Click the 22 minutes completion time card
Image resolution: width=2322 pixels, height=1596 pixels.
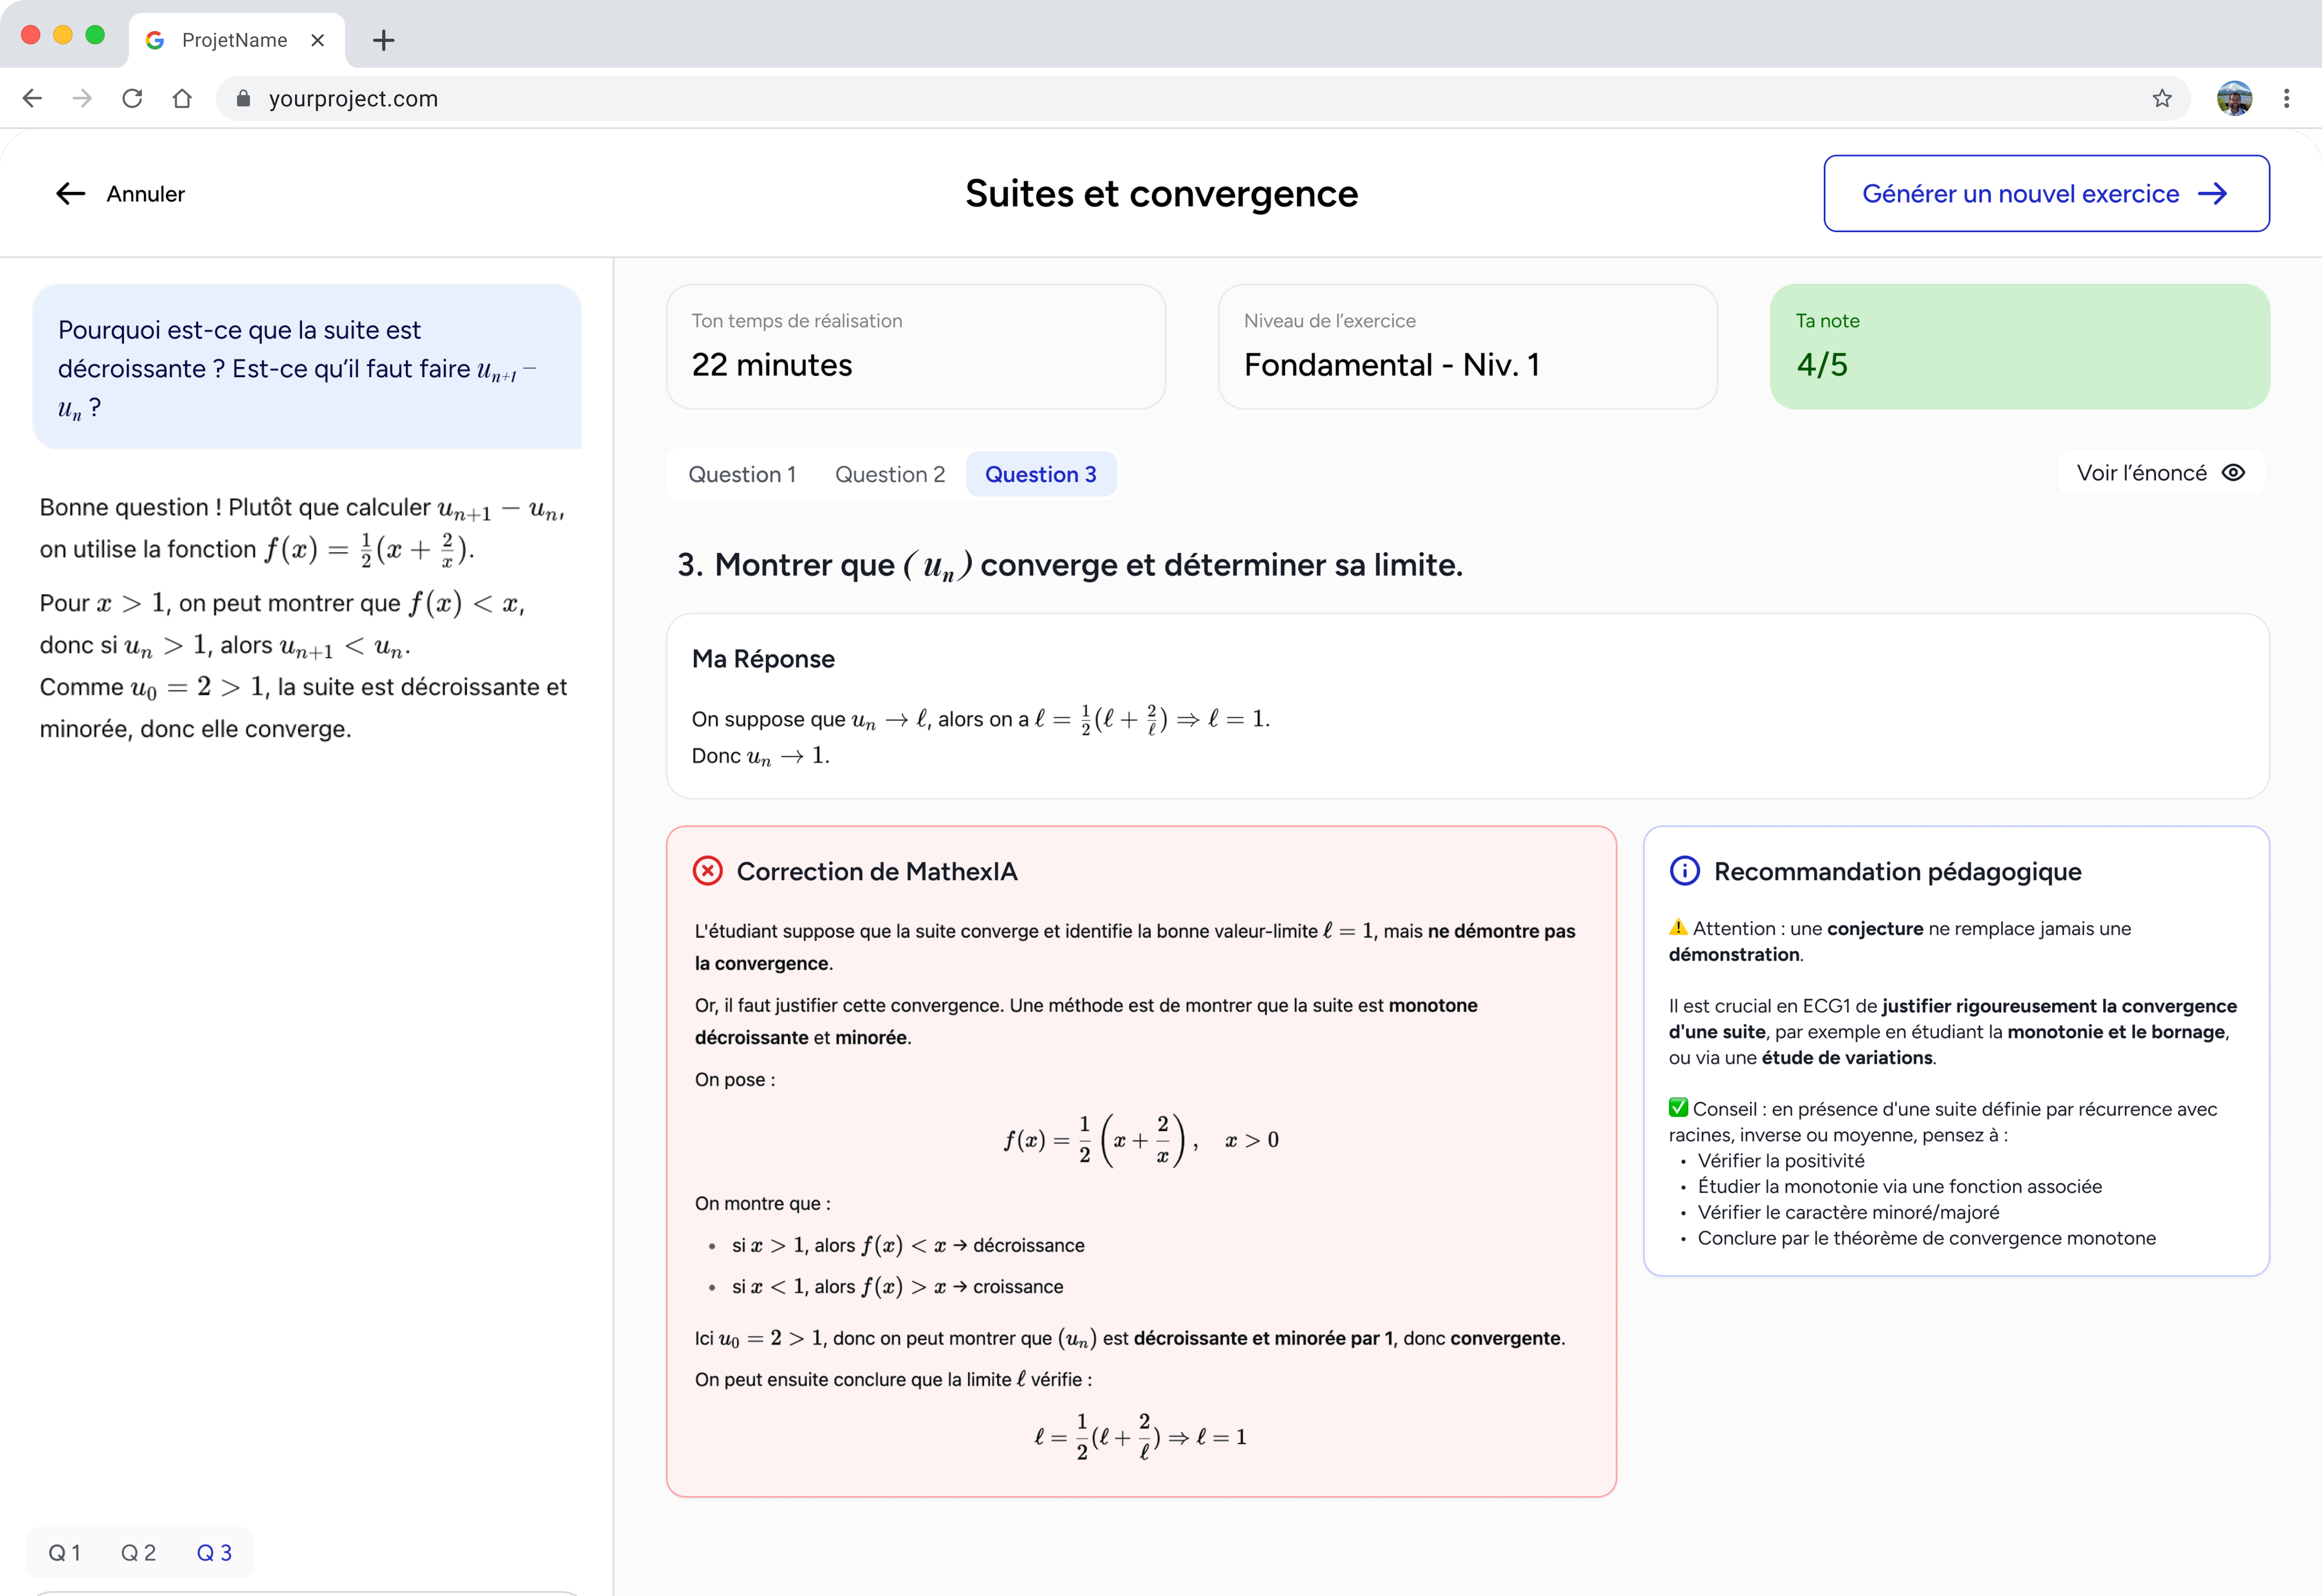[916, 346]
